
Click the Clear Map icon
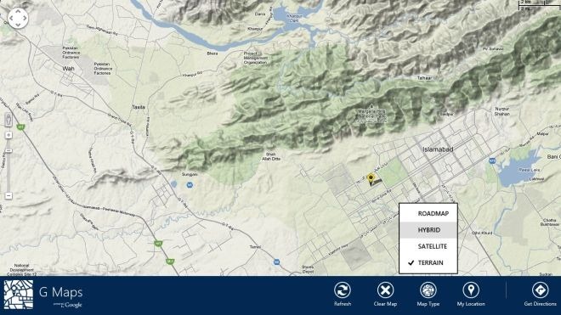point(385,290)
